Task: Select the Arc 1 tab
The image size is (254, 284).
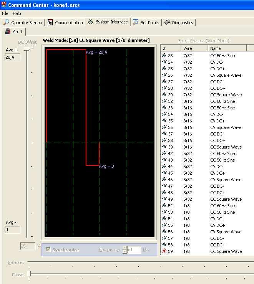Action: pos(14,31)
